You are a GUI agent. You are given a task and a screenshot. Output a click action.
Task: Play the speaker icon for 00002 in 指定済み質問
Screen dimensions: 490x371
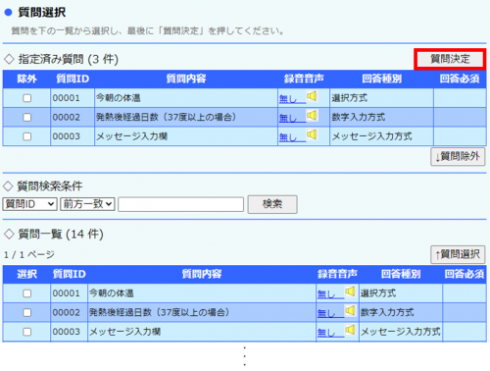pyautogui.click(x=312, y=115)
